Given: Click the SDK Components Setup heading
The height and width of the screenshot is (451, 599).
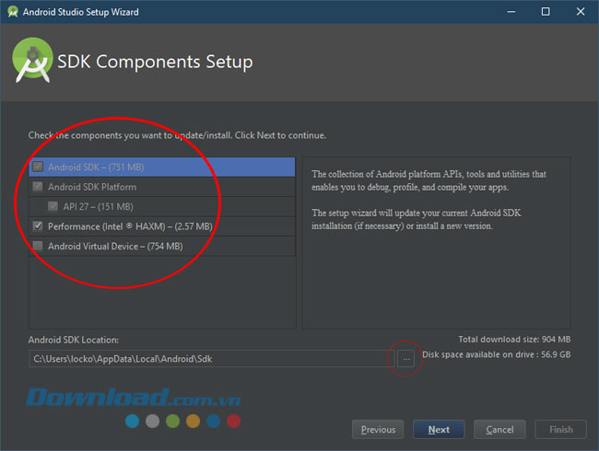Looking at the screenshot, I should 155,62.
